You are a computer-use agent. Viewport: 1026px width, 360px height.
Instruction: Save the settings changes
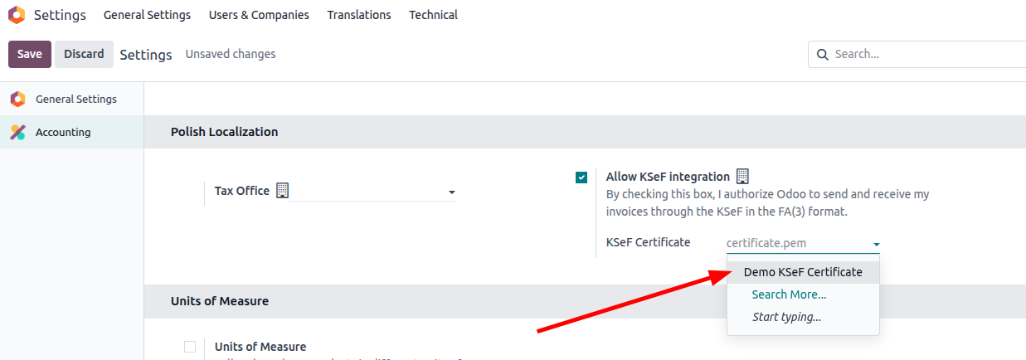[x=30, y=54]
